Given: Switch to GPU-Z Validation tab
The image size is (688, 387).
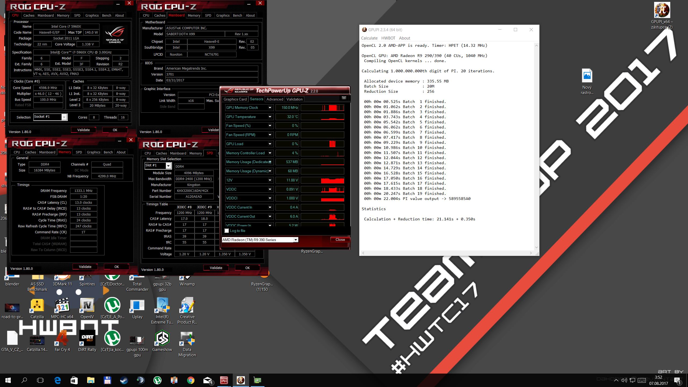Looking at the screenshot, I should click(295, 99).
